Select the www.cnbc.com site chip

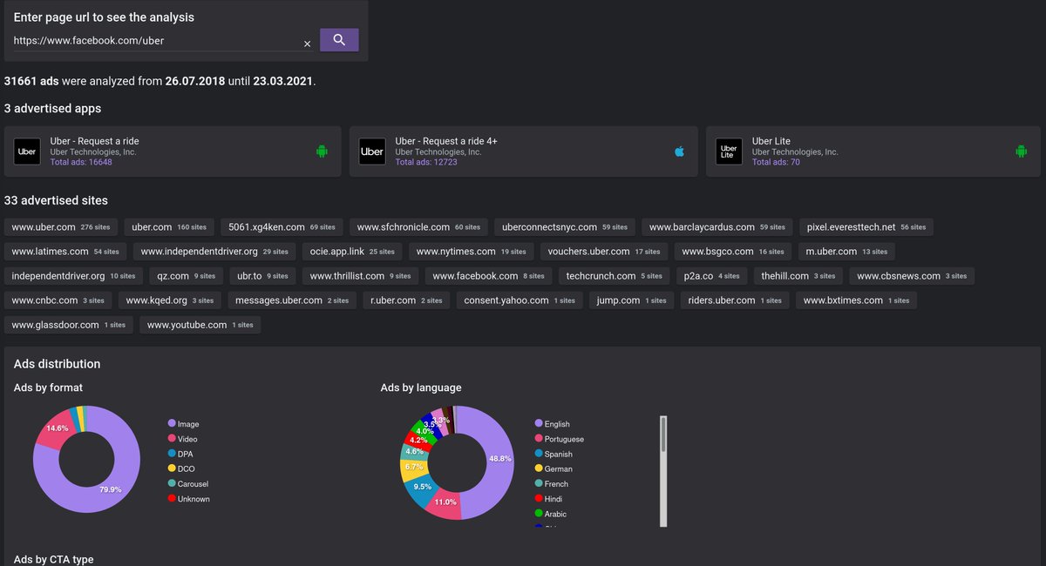[x=58, y=300]
